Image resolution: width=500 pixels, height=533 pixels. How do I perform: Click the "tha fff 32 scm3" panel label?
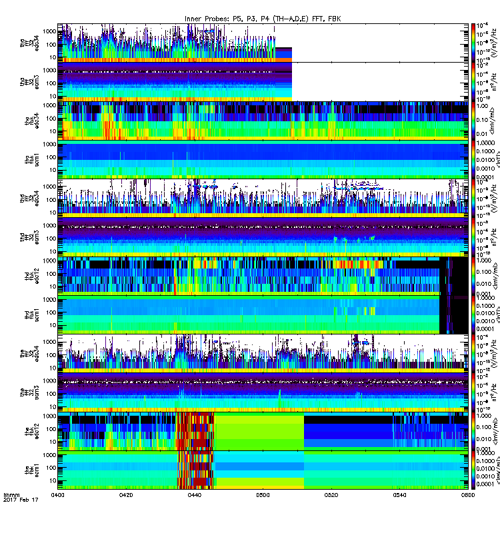tap(29, 82)
